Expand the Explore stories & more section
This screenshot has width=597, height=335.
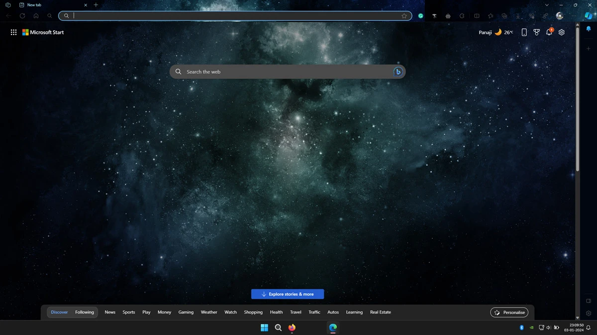[x=288, y=294]
